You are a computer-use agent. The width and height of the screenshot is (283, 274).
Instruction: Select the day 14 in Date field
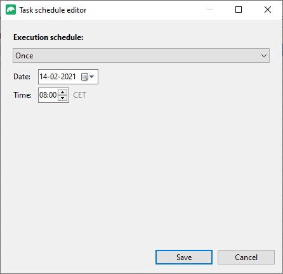click(43, 77)
